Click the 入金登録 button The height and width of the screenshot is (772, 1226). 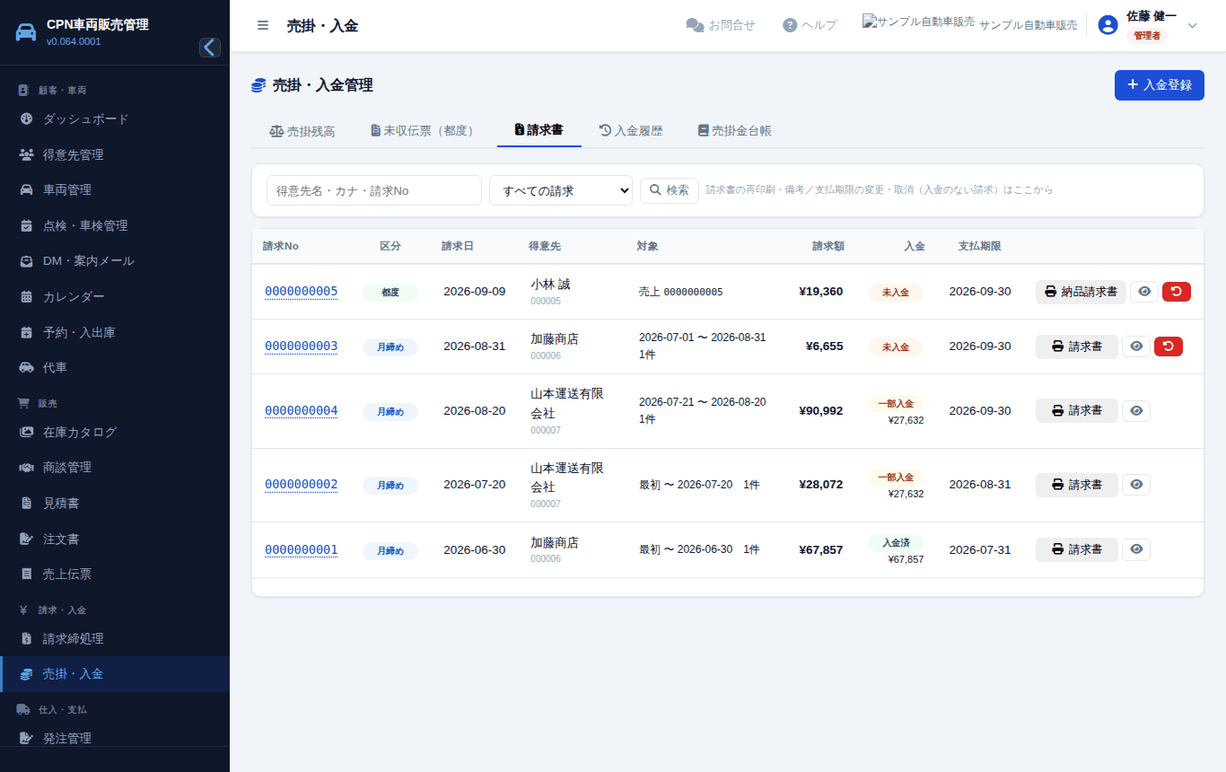pyautogui.click(x=1160, y=85)
